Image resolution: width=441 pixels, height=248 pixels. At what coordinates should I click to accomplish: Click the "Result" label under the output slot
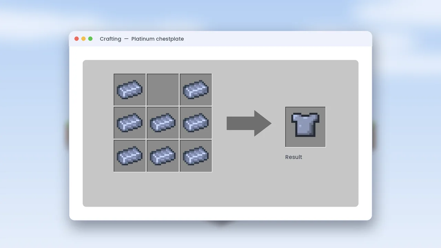tap(294, 157)
